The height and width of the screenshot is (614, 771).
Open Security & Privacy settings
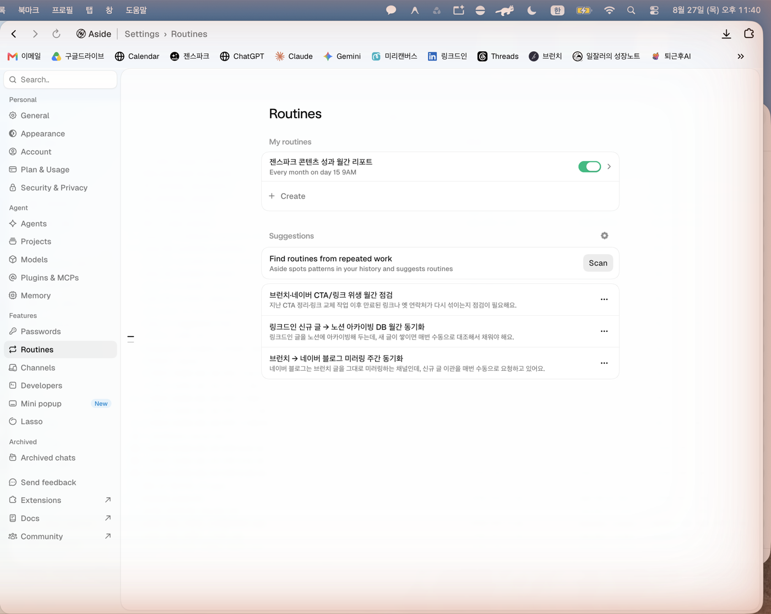click(61, 188)
